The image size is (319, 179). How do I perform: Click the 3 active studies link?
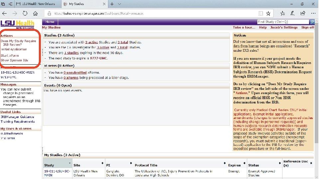click(92, 42)
